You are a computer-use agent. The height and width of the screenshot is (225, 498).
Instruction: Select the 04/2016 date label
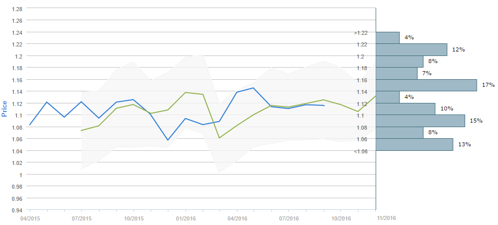[237, 218]
